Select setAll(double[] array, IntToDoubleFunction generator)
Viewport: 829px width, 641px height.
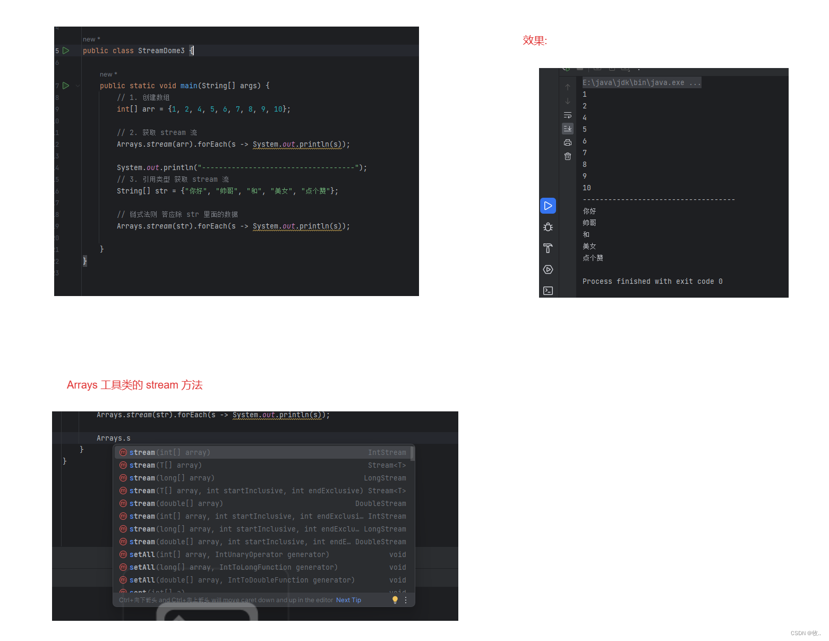coord(263,580)
